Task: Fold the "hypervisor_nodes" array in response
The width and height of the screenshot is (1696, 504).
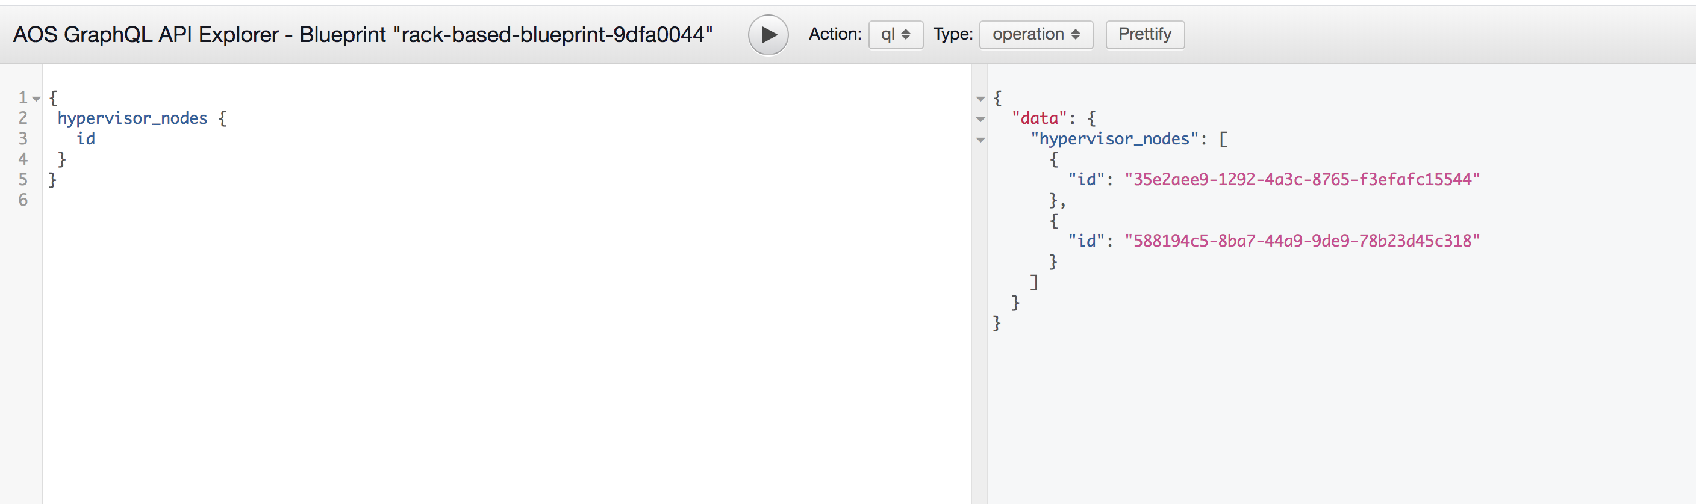Action: tap(980, 140)
